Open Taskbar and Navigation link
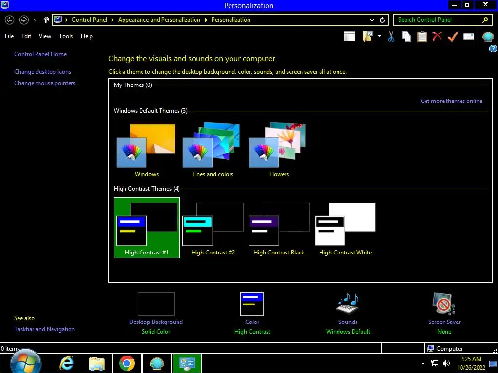 pyautogui.click(x=44, y=329)
